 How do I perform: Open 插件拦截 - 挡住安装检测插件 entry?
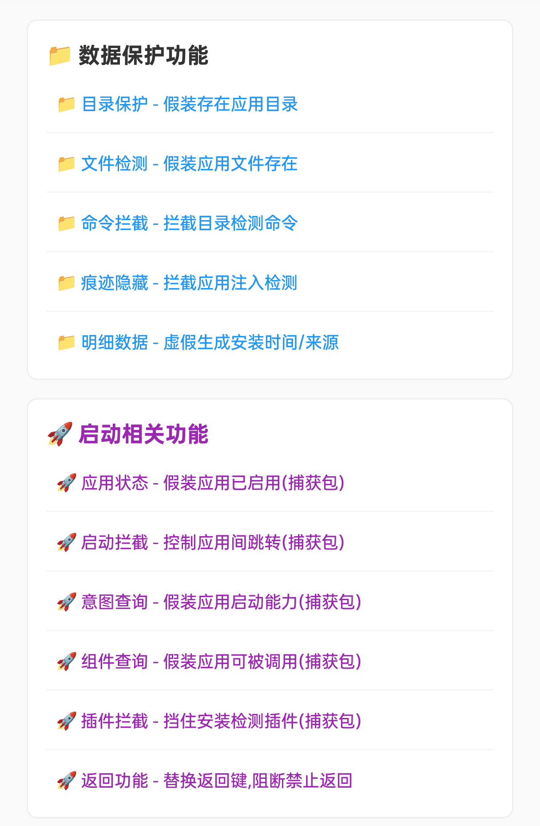(x=270, y=722)
